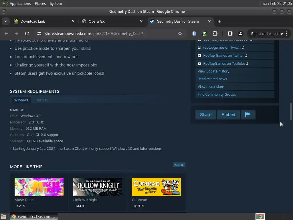The image size is (293, 220).
Task: Click the Share button
Action: pyautogui.click(x=205, y=115)
